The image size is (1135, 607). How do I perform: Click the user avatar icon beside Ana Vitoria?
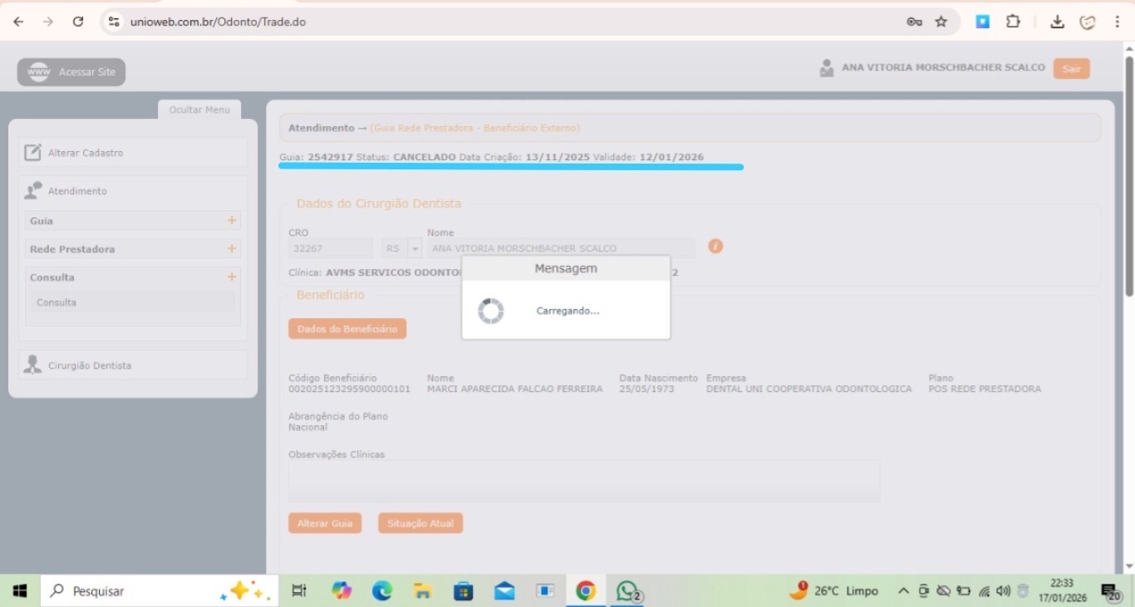[x=826, y=68]
